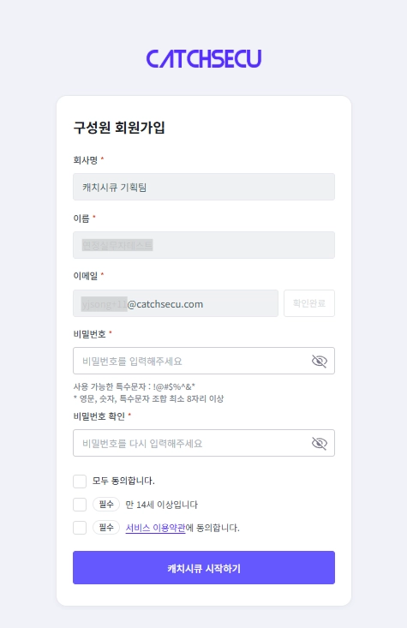Viewport: 407px width, 628px height.
Task: Click the 구성원 회원가입 heading
Action: click(119, 128)
